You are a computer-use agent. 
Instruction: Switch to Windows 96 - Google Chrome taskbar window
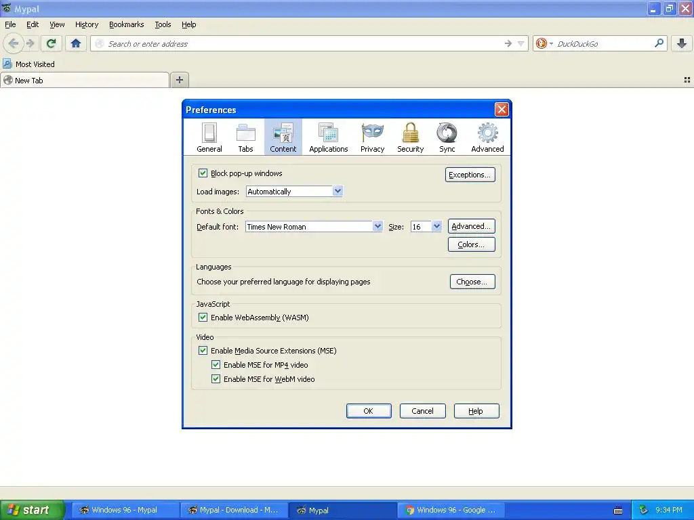click(451, 510)
